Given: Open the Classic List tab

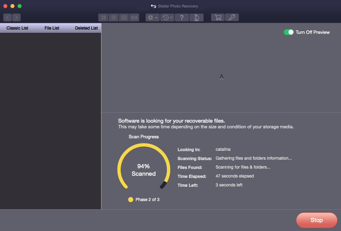Looking at the screenshot, I should [x=17, y=28].
